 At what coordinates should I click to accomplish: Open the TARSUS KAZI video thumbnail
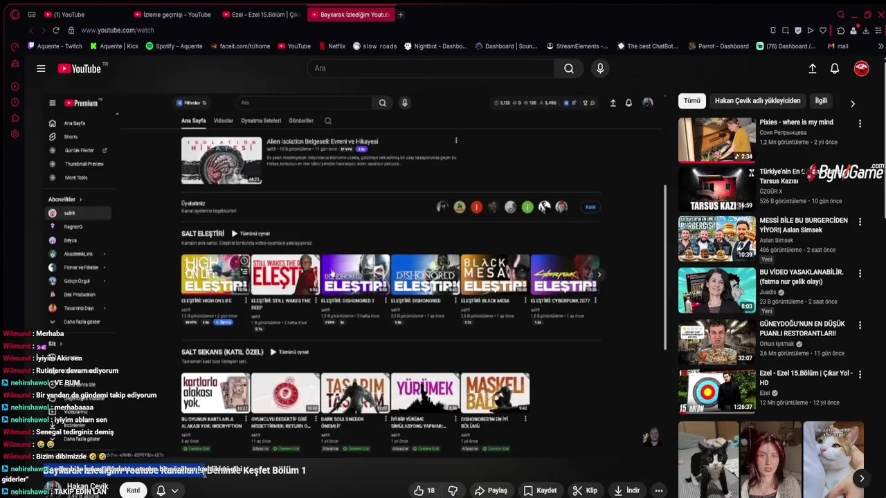coord(716,189)
